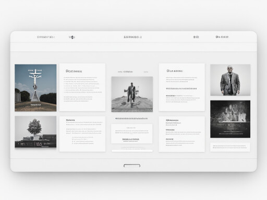The height and width of the screenshot is (200, 267).
Task: Open the dark grunge photo thumbnail
Action: click(230, 119)
